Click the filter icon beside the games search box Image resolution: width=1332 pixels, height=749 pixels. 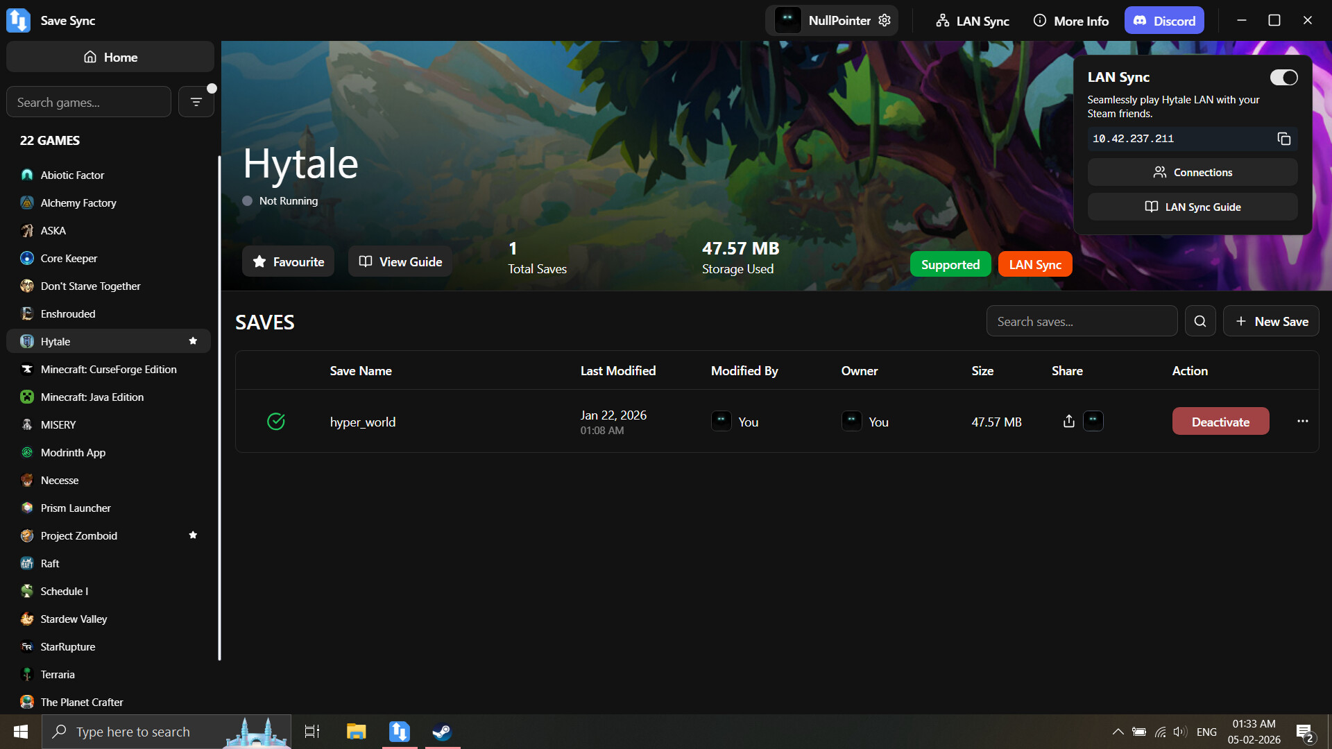click(x=196, y=101)
